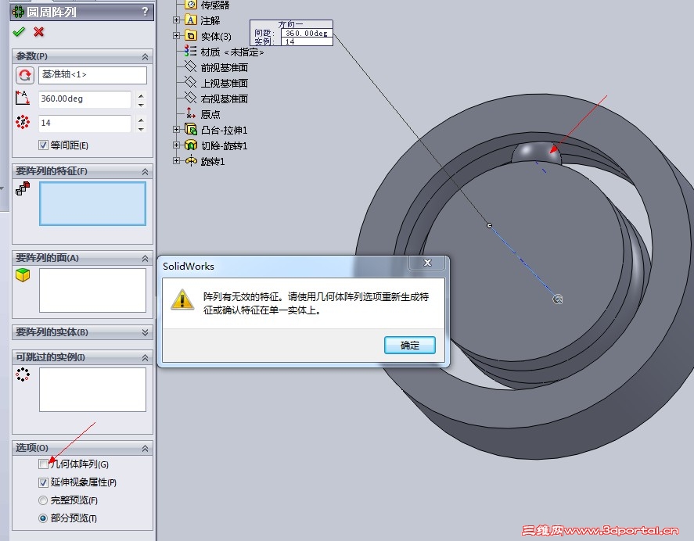Click the 360.00deg angle input field
The width and height of the screenshot is (694, 541).
[85, 99]
